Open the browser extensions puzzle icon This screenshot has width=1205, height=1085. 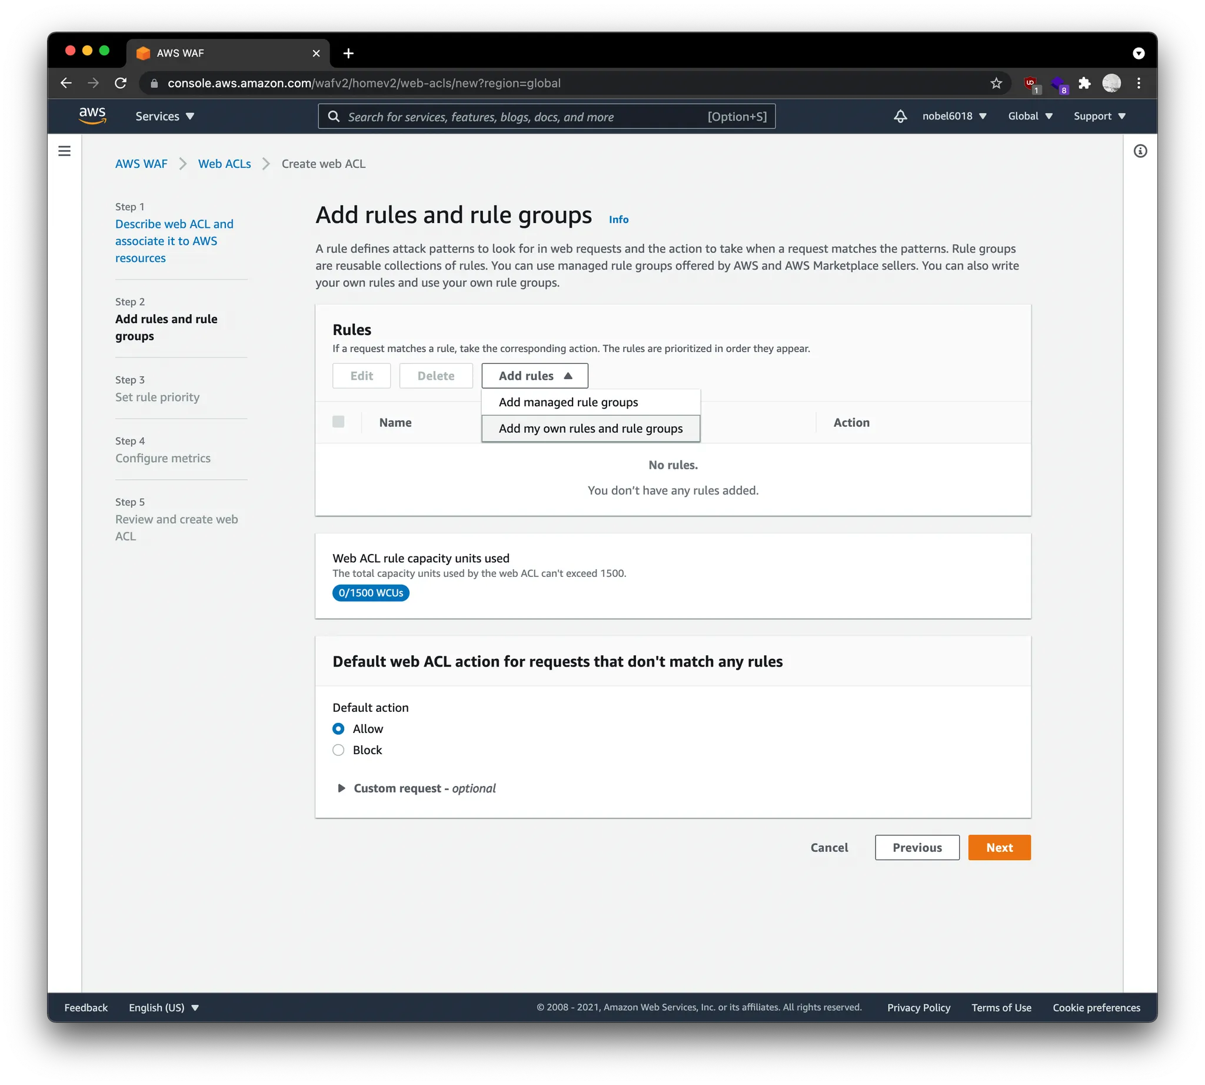pos(1084,84)
